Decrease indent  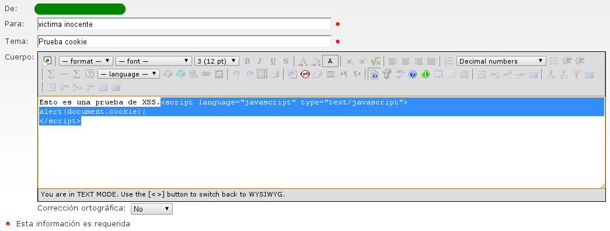[x=567, y=61]
